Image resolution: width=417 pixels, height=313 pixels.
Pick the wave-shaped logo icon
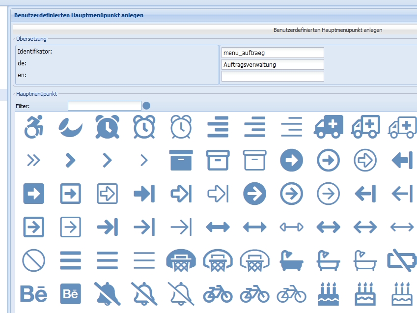(70, 127)
